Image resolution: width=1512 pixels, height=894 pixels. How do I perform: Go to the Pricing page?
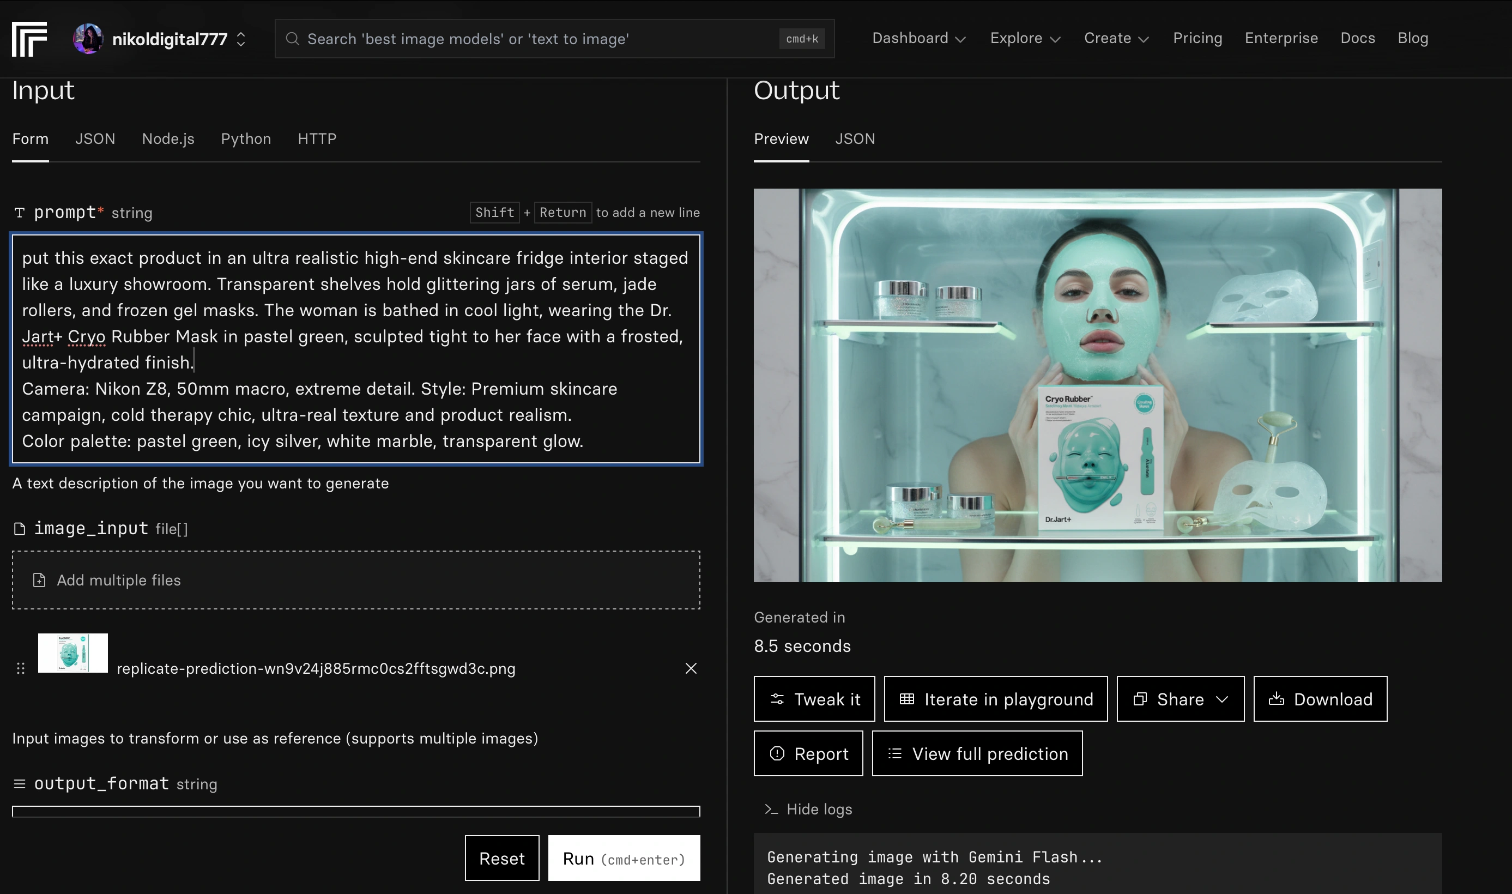point(1197,39)
